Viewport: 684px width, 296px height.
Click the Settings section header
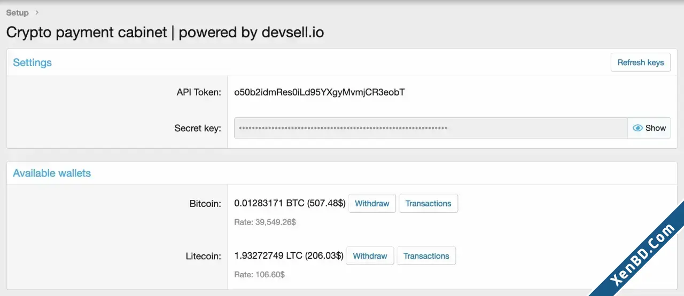(x=33, y=62)
